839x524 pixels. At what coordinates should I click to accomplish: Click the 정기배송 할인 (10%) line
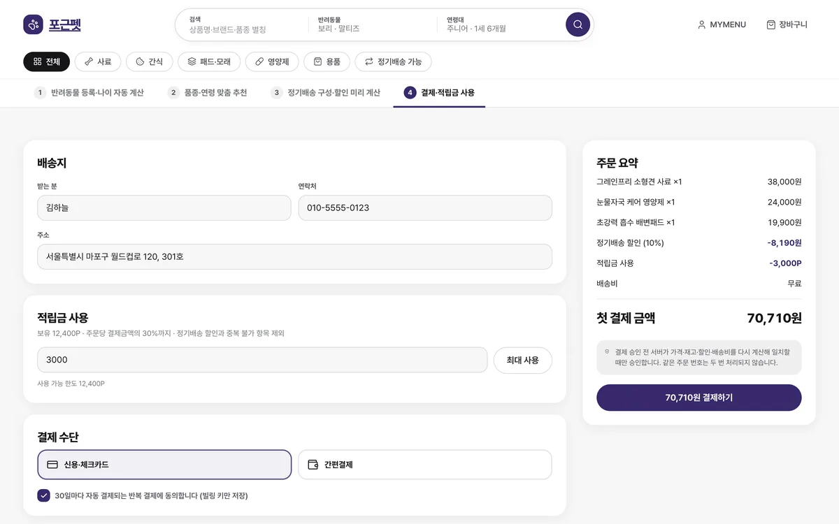(698, 242)
